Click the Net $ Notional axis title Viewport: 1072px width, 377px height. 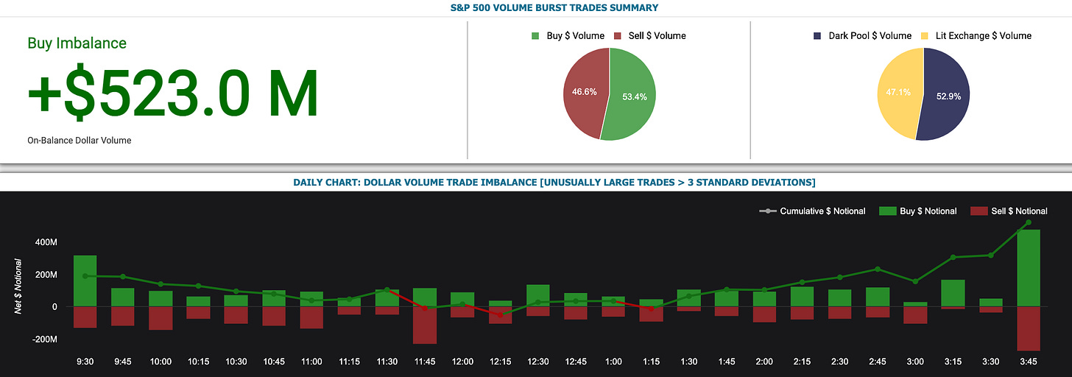tap(18, 287)
